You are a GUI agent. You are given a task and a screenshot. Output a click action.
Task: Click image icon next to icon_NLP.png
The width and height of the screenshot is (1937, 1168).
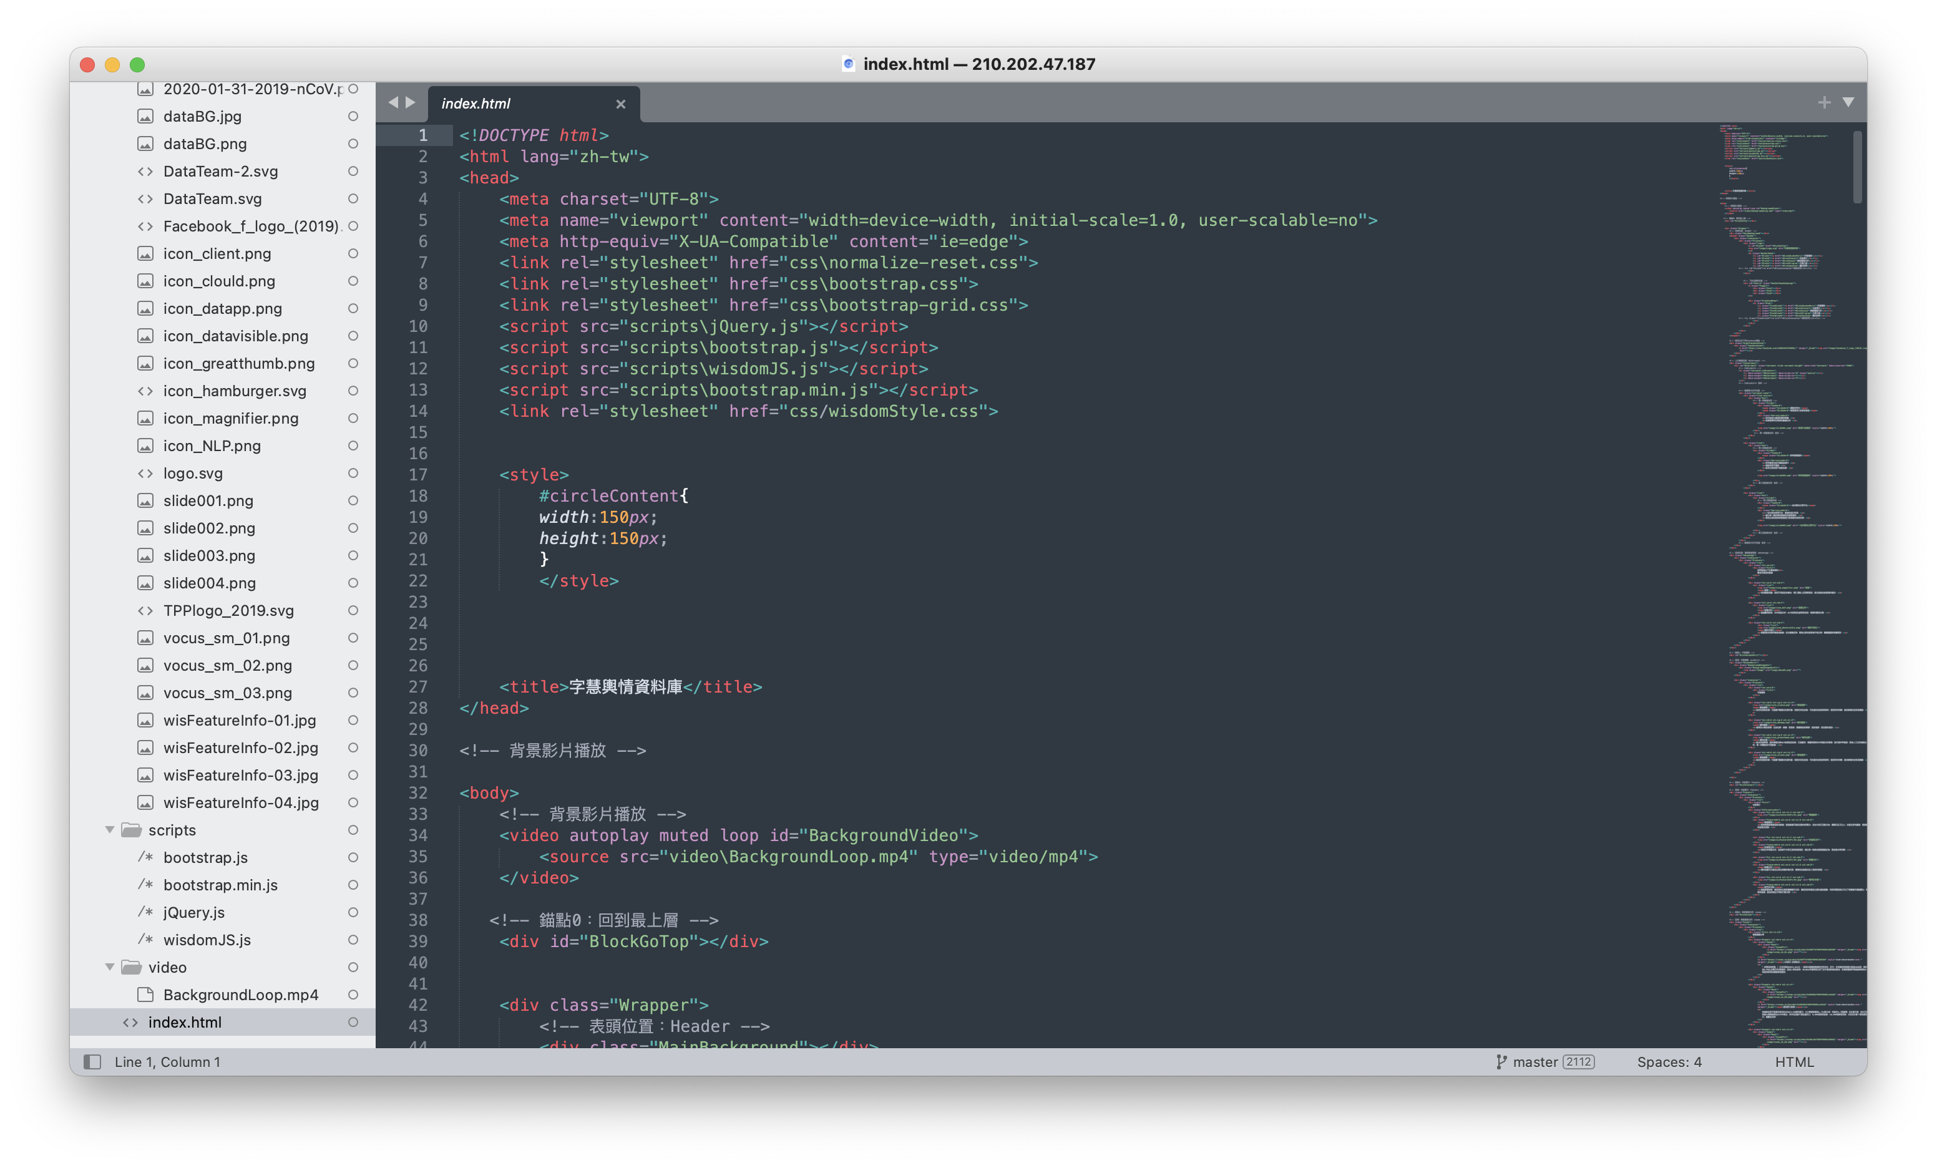click(x=145, y=445)
